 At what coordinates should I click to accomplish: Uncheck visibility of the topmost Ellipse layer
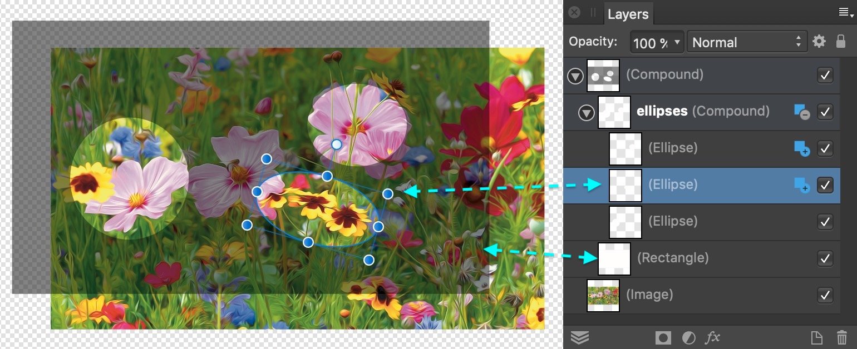pos(825,148)
